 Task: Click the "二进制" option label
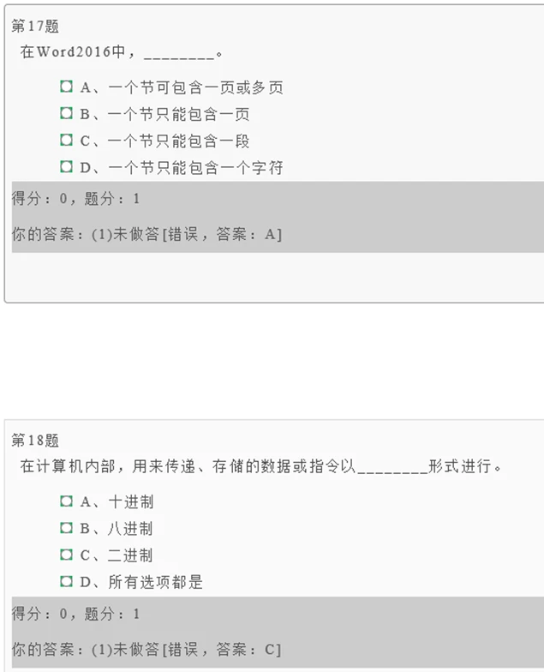click(x=131, y=555)
